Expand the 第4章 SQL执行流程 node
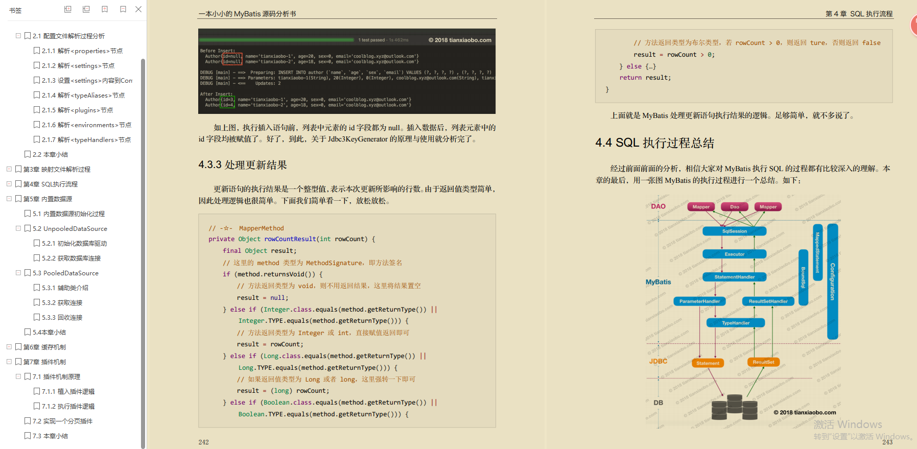 pos(9,184)
